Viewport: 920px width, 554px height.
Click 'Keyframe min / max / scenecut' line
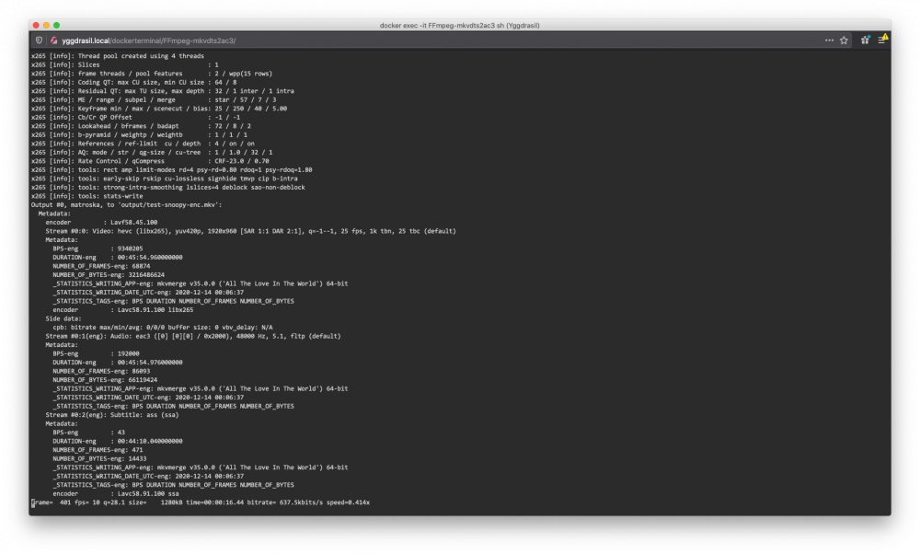(159, 109)
